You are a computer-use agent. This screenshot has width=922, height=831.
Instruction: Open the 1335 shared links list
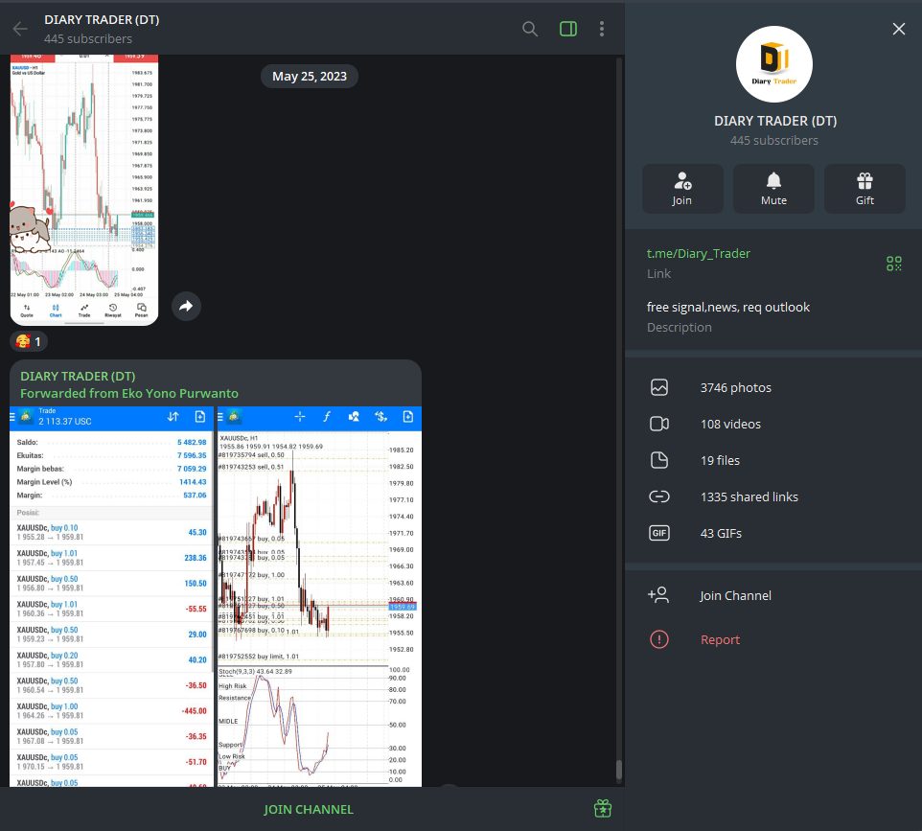[x=749, y=497]
